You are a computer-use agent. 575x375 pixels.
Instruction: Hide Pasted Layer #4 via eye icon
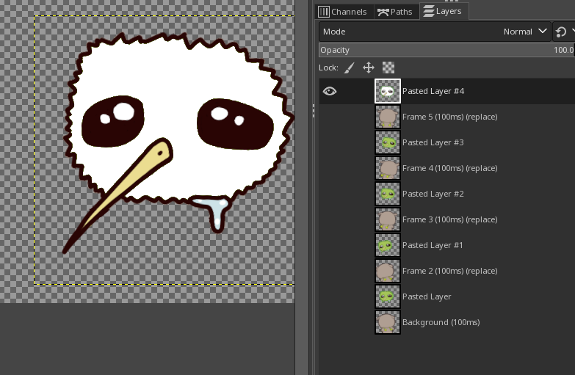coord(329,91)
